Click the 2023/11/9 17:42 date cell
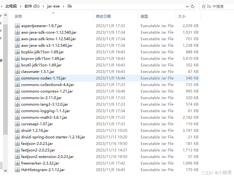 point(110,163)
